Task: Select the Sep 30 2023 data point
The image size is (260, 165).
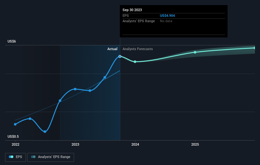Action: (x=120, y=56)
